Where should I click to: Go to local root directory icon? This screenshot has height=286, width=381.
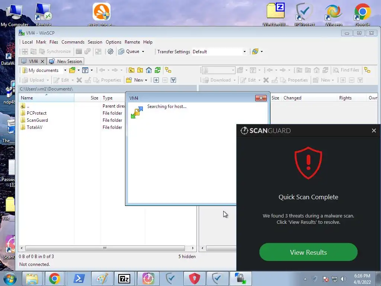(140, 70)
